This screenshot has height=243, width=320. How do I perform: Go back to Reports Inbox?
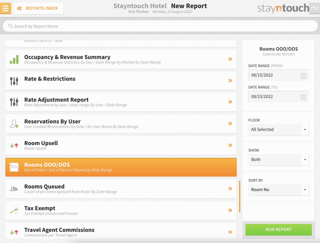click(x=39, y=8)
